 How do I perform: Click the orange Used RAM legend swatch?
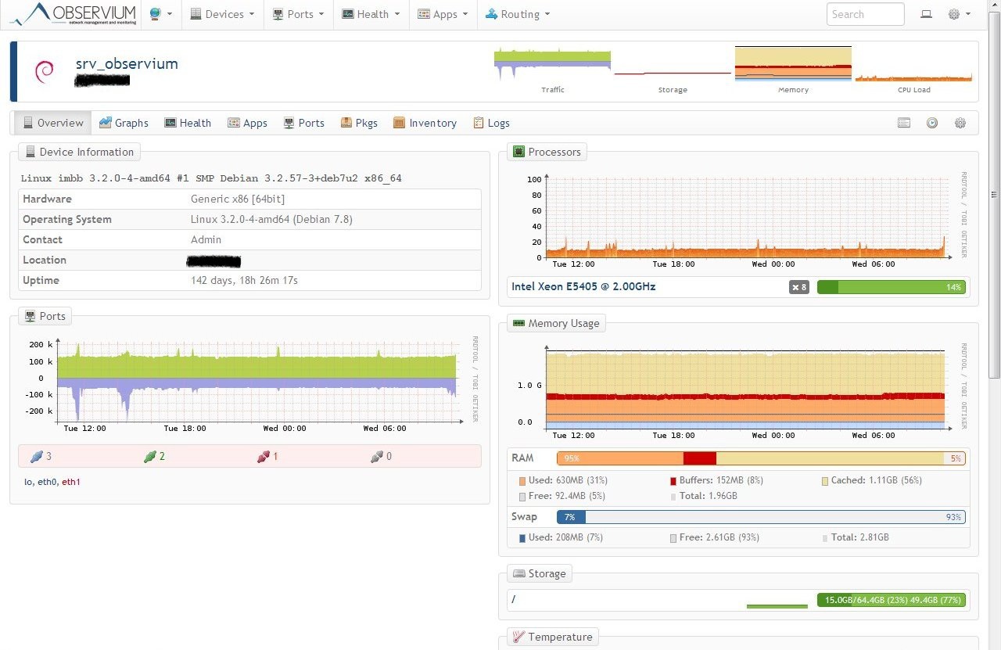pyautogui.click(x=522, y=481)
